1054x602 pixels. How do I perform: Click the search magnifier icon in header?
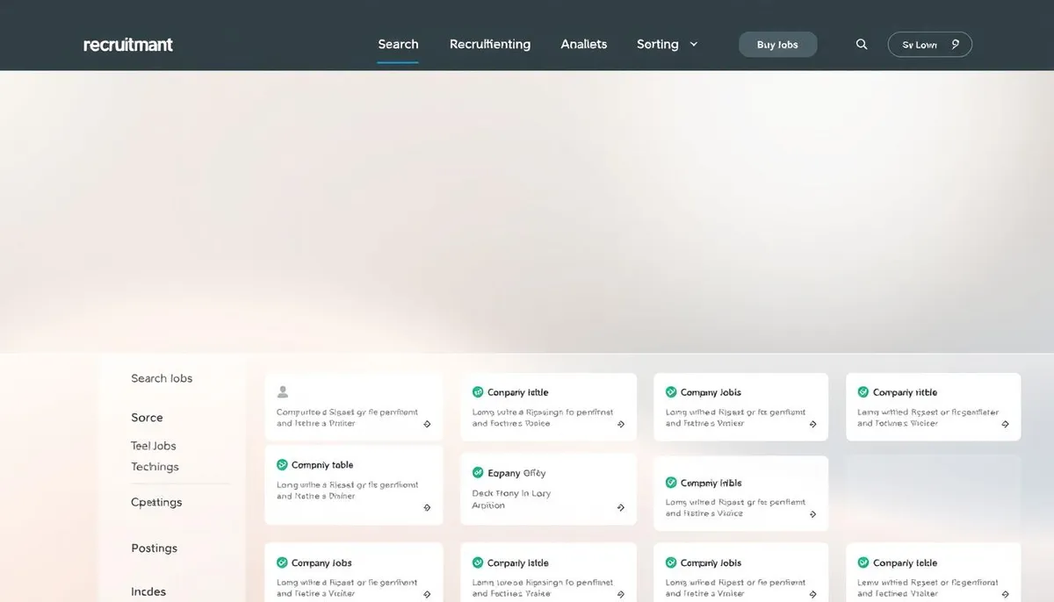tap(862, 45)
